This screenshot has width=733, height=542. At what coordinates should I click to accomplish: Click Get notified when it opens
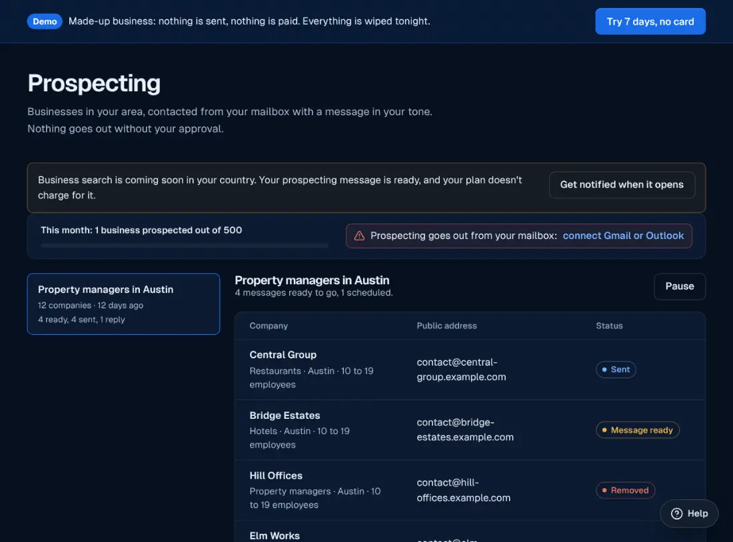[x=622, y=184]
